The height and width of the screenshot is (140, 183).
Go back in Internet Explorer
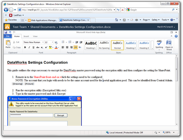(x=6, y=10)
